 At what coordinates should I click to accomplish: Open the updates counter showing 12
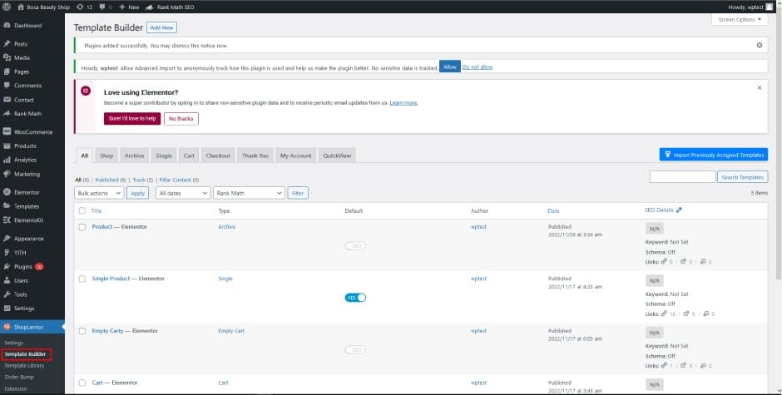[x=86, y=7]
